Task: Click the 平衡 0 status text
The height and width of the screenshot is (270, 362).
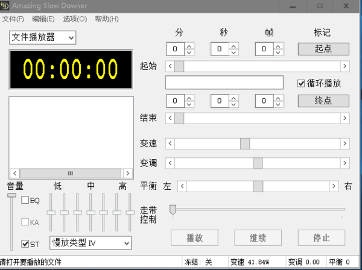Action: [339, 262]
